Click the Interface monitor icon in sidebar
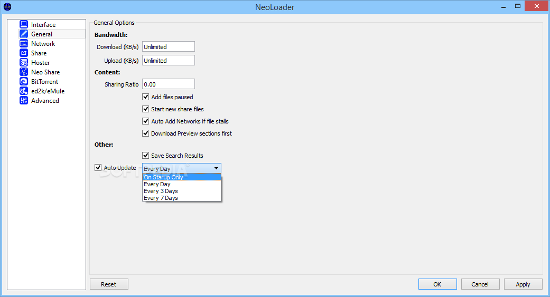Screen dimensions: 550x297 point(23,24)
